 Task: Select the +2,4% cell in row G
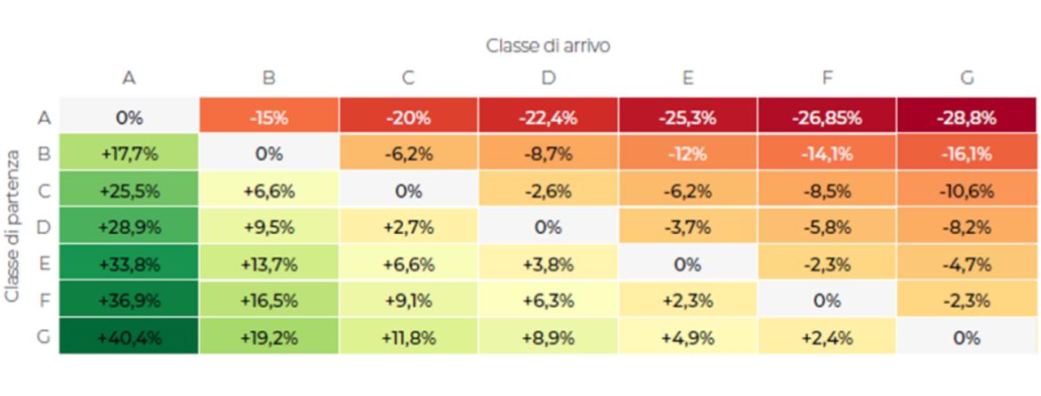tap(827, 338)
